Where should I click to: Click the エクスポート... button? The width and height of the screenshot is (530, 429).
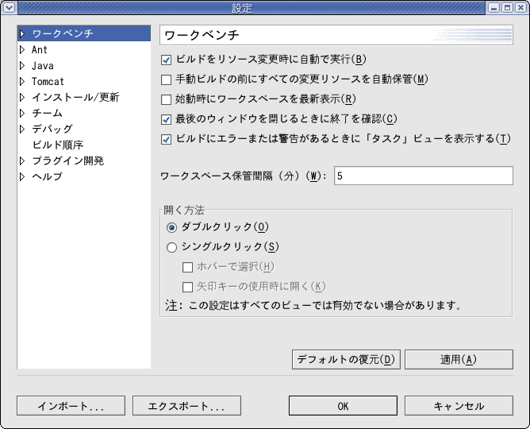186,406
